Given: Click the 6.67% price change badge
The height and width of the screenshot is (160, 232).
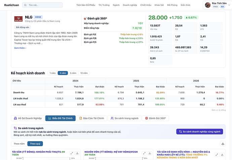Looking at the screenshot, I should tap(191, 18).
